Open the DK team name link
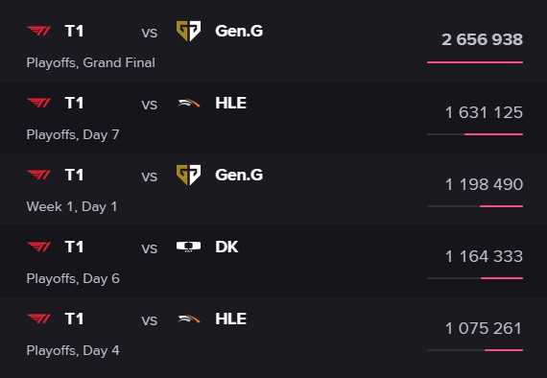Screen dimensions: 547x378 226,247
